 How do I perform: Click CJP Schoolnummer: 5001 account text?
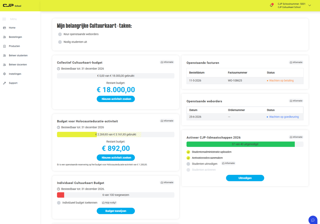tap(291, 4)
